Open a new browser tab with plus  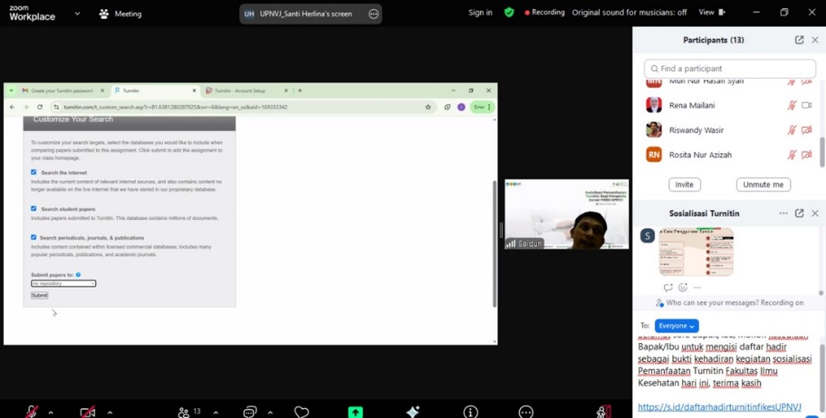click(x=300, y=91)
